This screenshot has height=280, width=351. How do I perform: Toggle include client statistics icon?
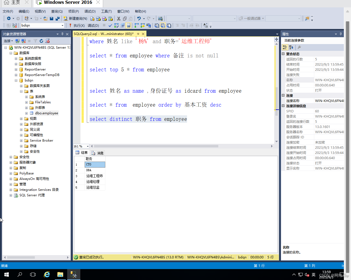point(149,25)
